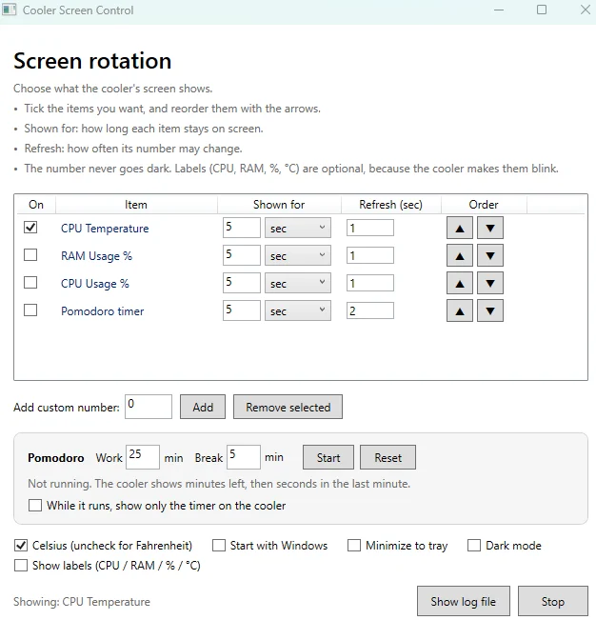Enable Show labels (CPU / RAM / % / °C)

21,566
